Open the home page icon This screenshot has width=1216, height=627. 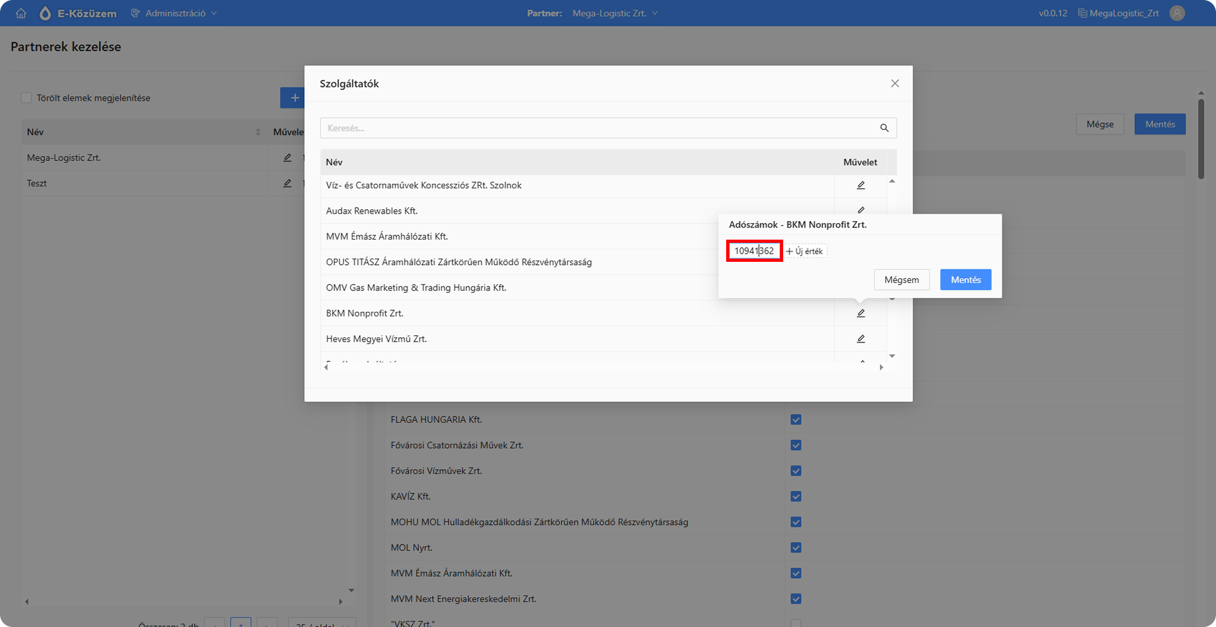coord(21,13)
